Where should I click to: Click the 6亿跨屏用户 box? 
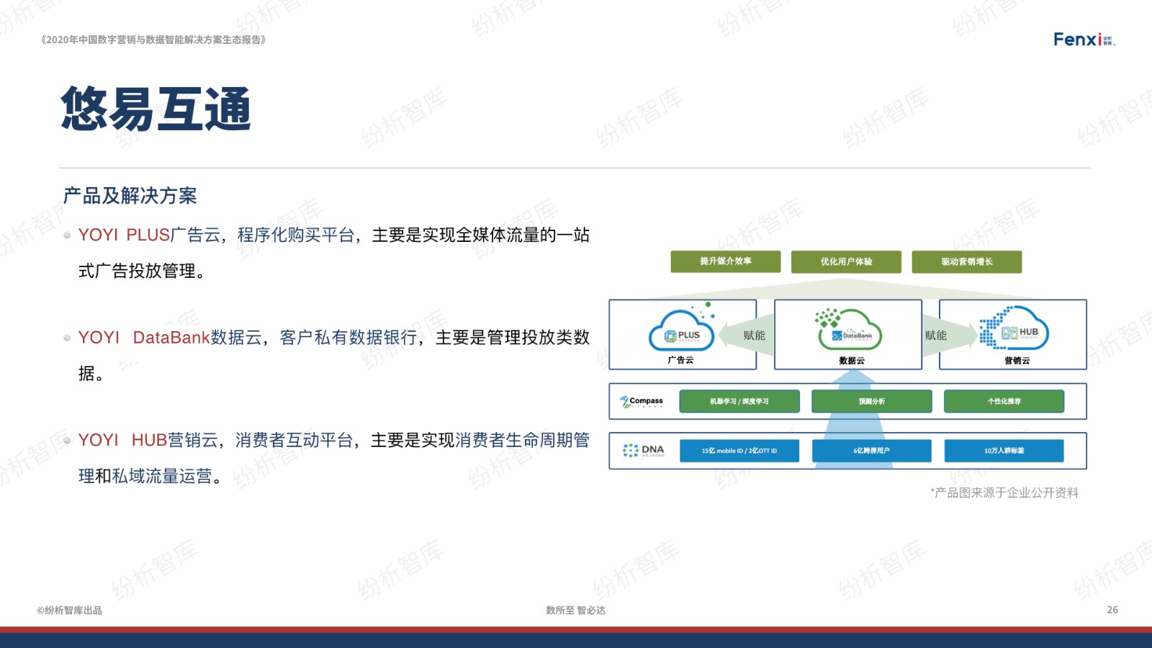[872, 451]
